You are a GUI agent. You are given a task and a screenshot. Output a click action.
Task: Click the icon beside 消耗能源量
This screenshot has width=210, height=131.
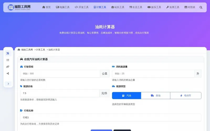coord(113,67)
